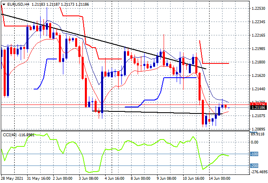Viewport: 268px width, 183px height.
Task: Click the 1.22165 price axis label
Action: [259, 35]
